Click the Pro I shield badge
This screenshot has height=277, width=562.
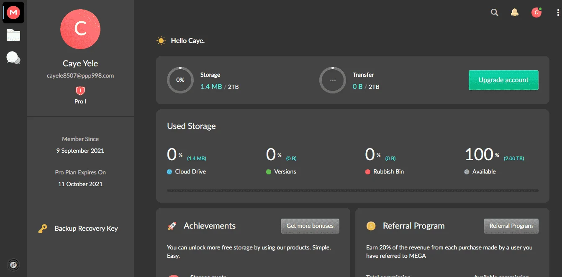pos(80,91)
